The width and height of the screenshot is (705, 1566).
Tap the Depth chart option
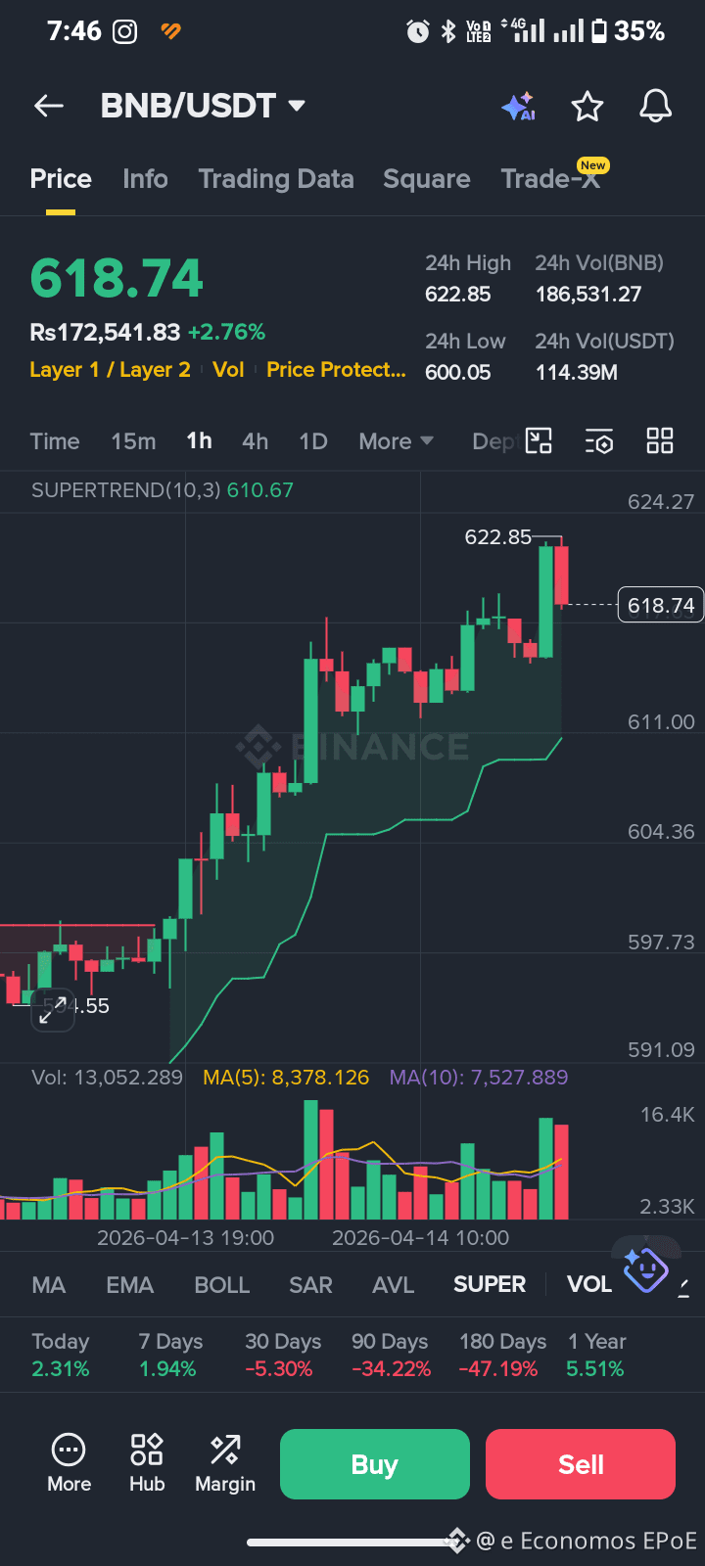coord(494,441)
